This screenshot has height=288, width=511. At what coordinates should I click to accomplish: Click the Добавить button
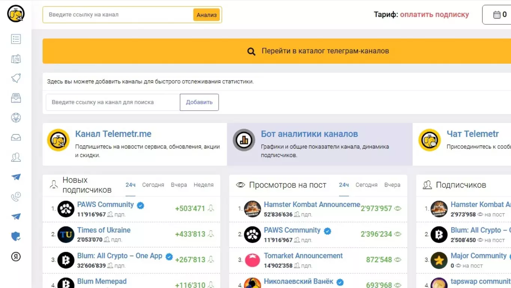pos(199,102)
